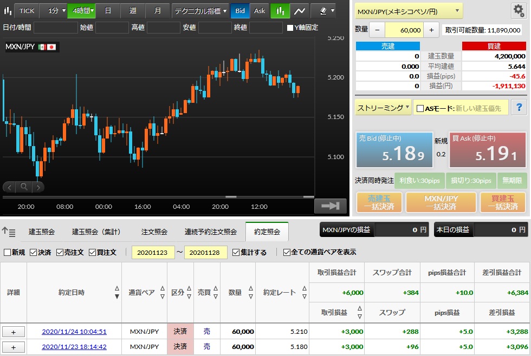Select 月 monthly timeframe
The width and height of the screenshot is (531, 356).
pyautogui.click(x=158, y=11)
